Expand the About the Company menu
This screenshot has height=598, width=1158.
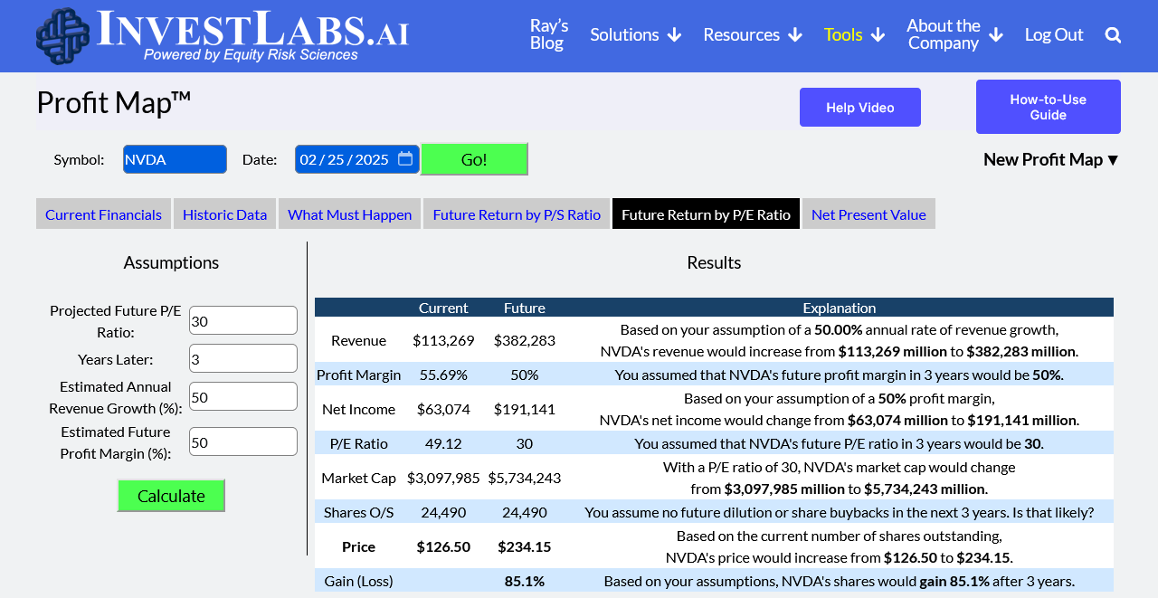(x=954, y=34)
